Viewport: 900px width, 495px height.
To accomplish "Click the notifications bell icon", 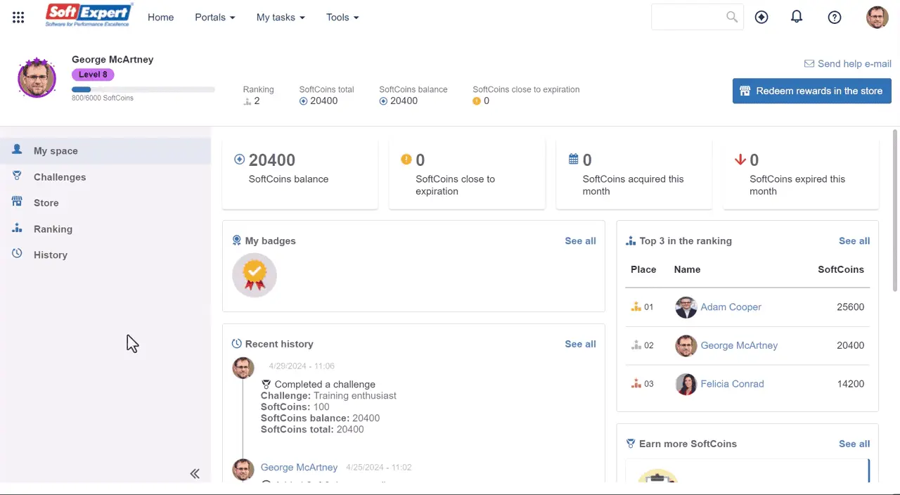I will pyautogui.click(x=797, y=17).
